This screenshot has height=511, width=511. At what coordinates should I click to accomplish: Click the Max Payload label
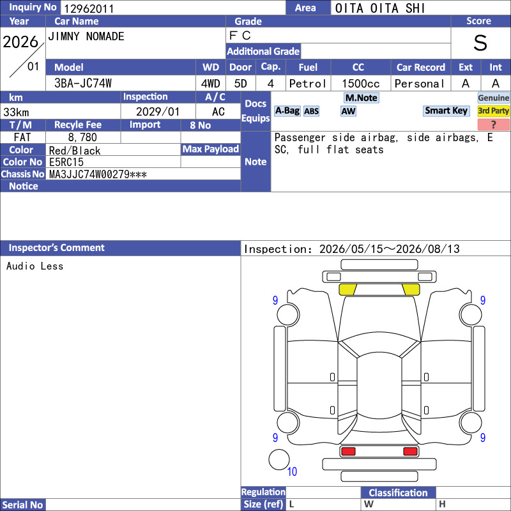click(211, 149)
